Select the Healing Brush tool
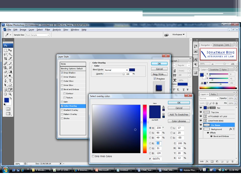The height and width of the screenshot is (181, 241). pos(6,63)
